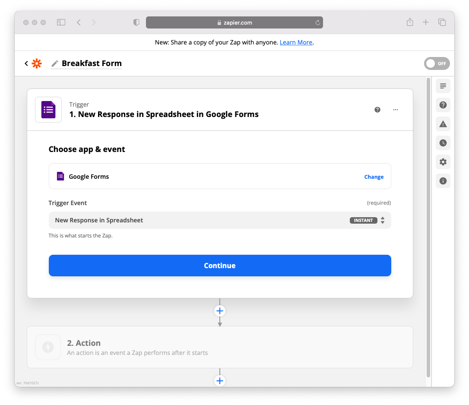Click the Action lightning bolt icon
Screen dimensions: 469x405
coord(48,347)
